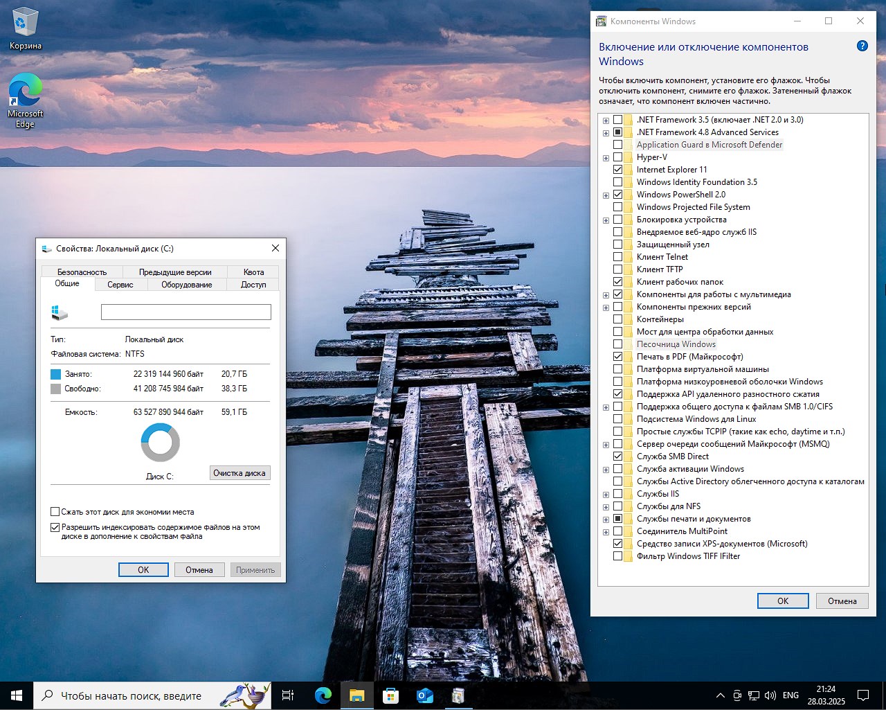The height and width of the screenshot is (710, 886).
Task: Expand the Windows PowerShell 2.0 node
Action: [606, 195]
